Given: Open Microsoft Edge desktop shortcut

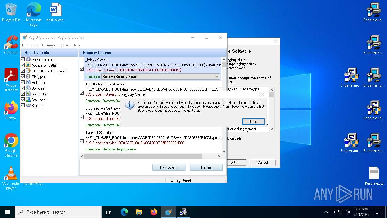Looking at the screenshot, I should [x=34, y=14].
